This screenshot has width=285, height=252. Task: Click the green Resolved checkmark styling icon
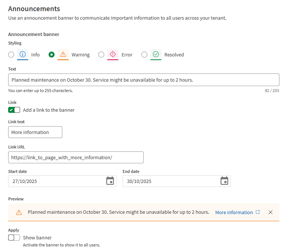[156, 55]
